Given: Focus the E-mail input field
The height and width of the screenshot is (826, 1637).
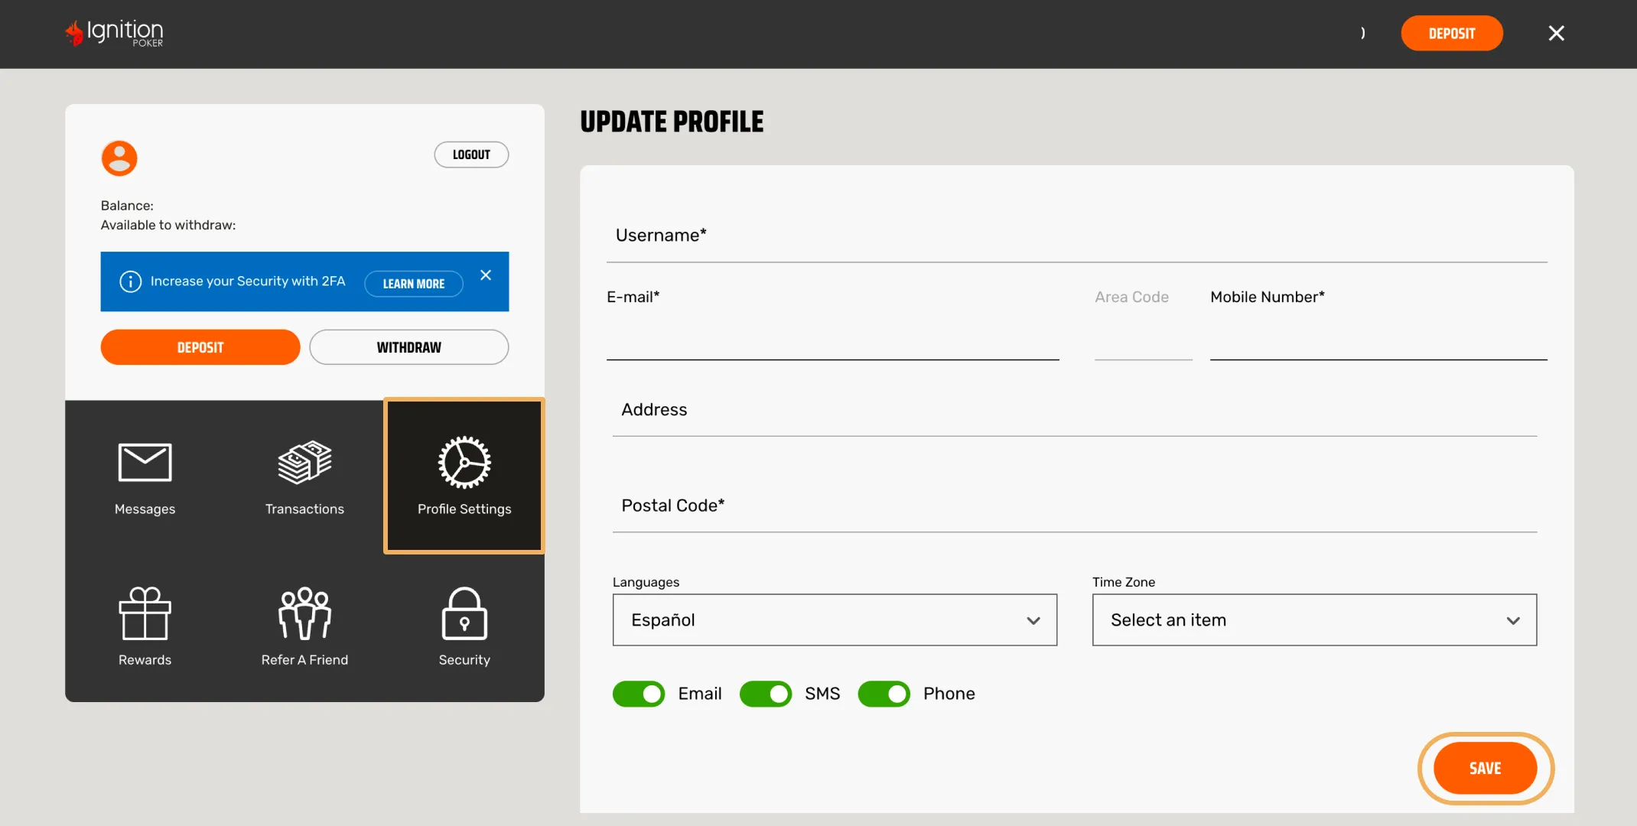Looking at the screenshot, I should point(833,337).
